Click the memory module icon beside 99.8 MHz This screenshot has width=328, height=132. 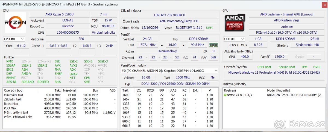[213, 45]
